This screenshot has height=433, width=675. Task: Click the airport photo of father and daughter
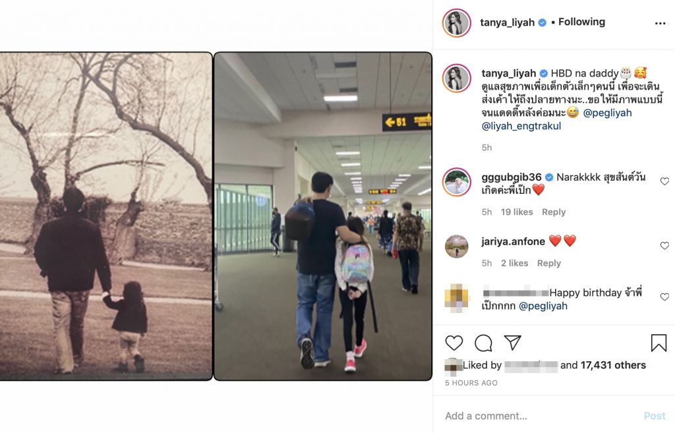coord(323,216)
